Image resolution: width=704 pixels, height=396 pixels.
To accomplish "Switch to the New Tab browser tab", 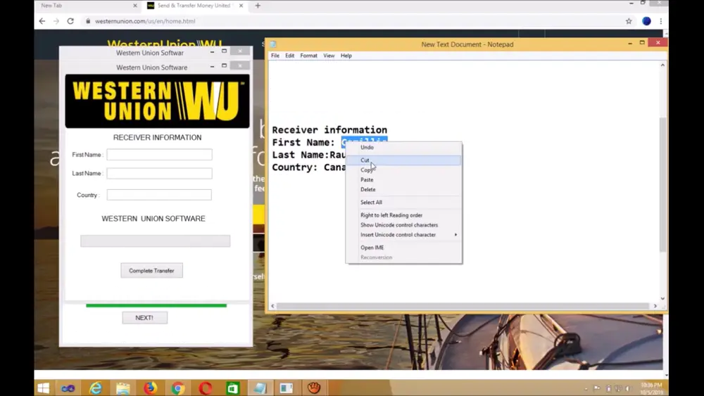I will point(84,6).
